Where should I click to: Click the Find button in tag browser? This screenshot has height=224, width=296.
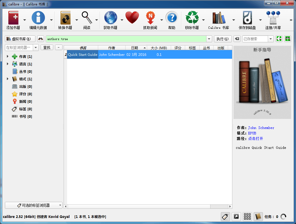(47, 48)
